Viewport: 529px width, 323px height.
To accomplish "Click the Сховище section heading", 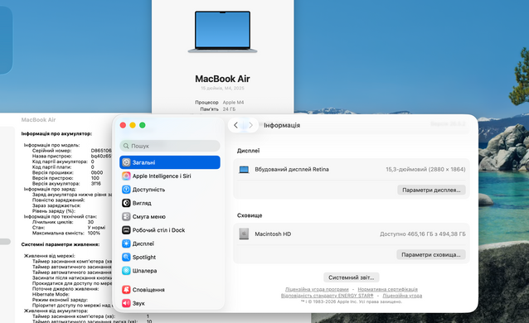I will pos(250,215).
